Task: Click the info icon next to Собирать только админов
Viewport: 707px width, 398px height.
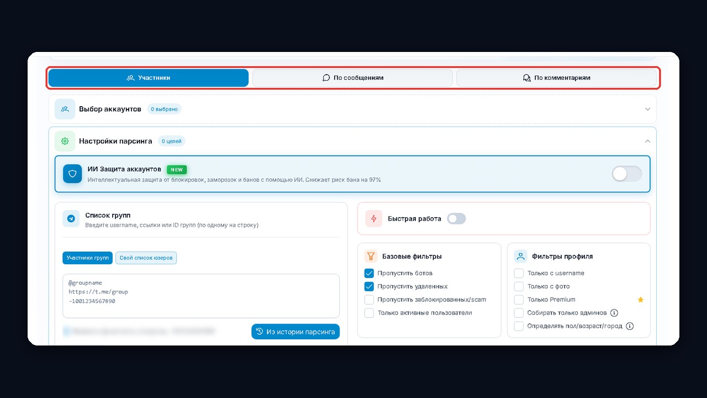Action: point(614,313)
